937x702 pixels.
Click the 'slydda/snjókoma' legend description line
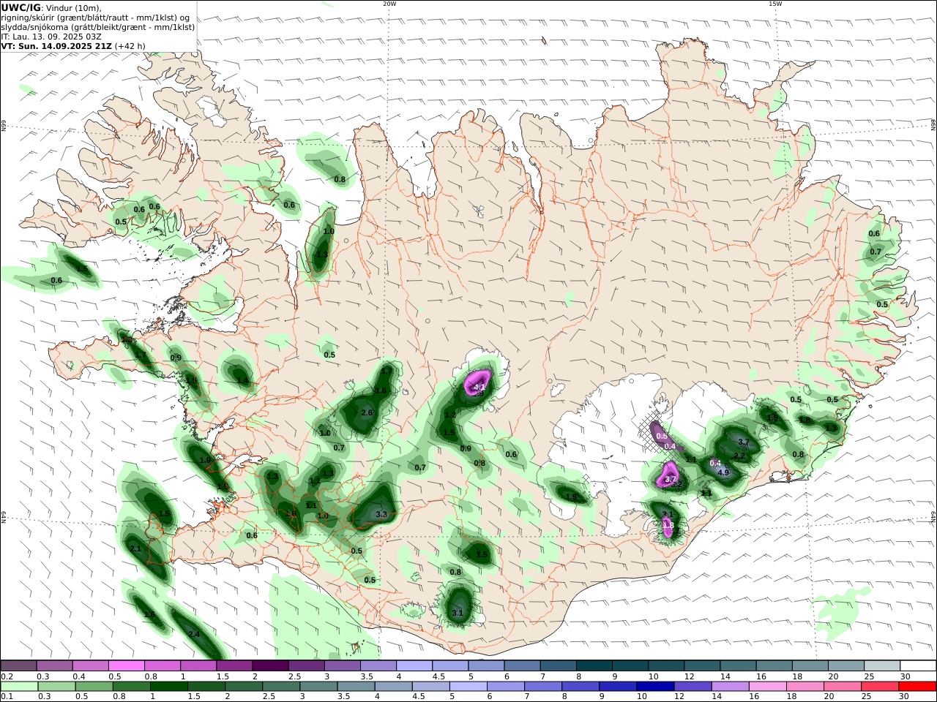click(98, 27)
